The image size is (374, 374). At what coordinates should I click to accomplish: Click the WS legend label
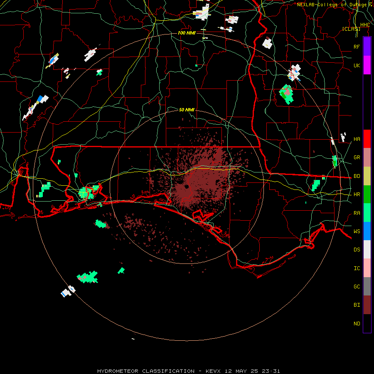click(357, 231)
